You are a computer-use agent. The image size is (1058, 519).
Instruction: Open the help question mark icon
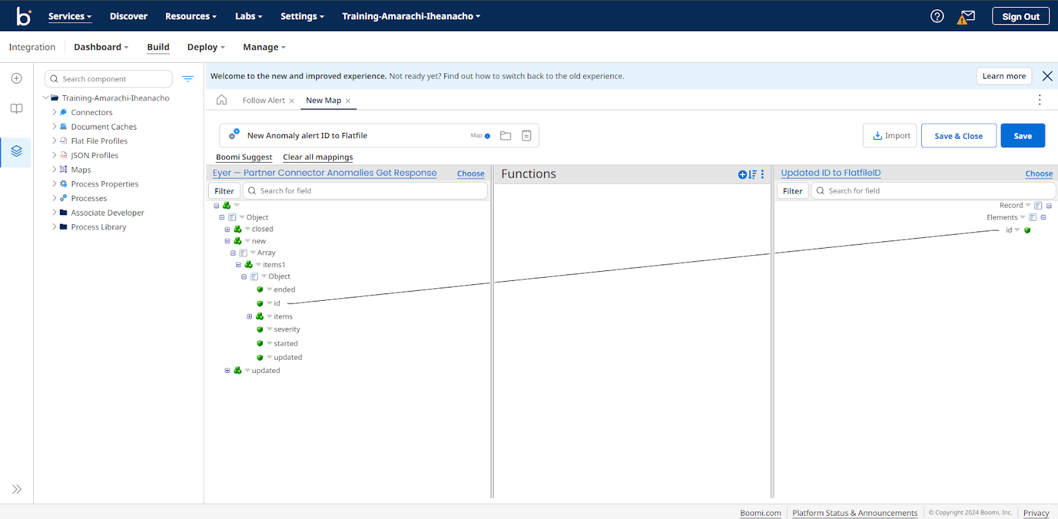point(937,16)
